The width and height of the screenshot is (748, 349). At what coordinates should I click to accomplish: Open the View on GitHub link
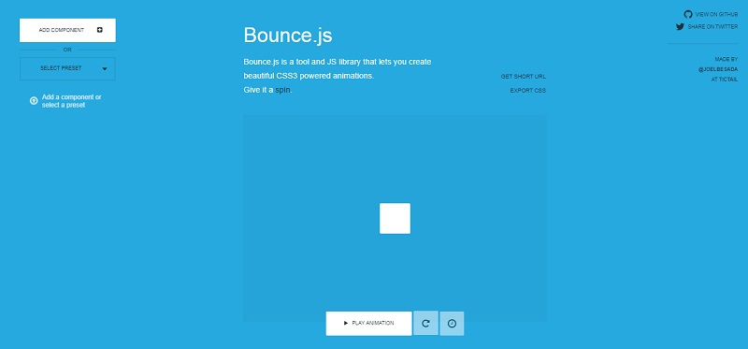pyautogui.click(x=716, y=14)
